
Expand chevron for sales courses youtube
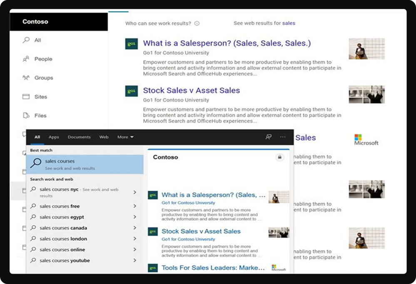click(x=135, y=260)
